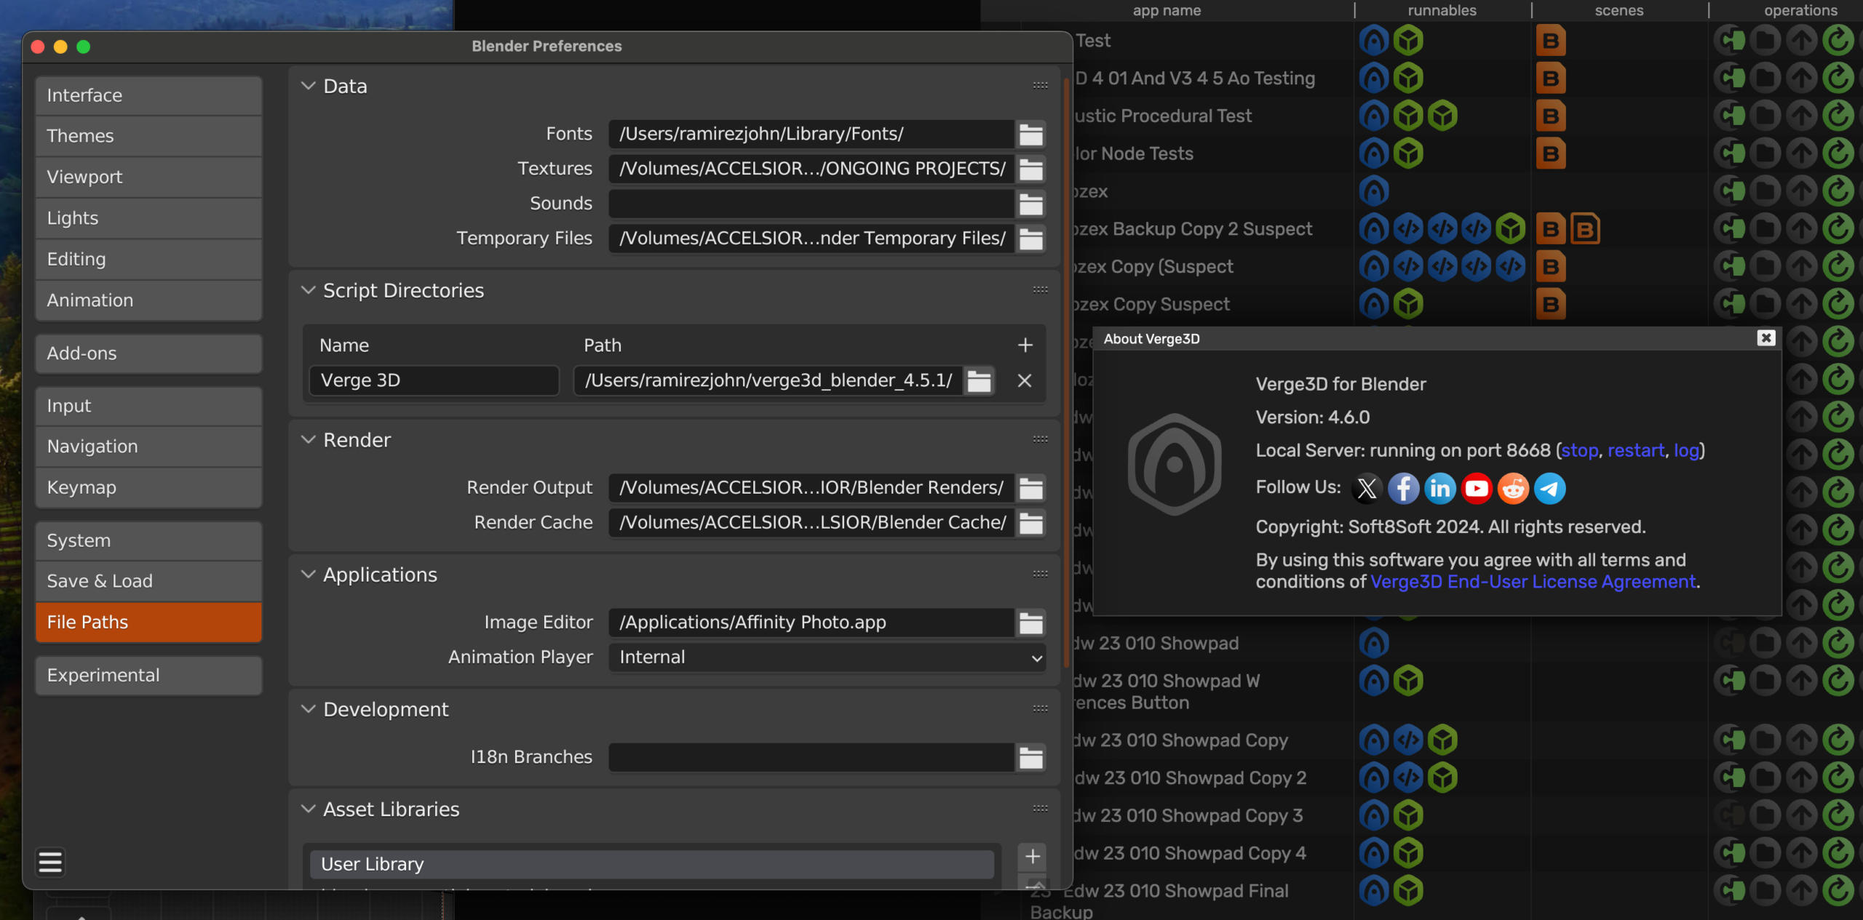
Task: Open the Experimental preferences tab
Action: [148, 675]
